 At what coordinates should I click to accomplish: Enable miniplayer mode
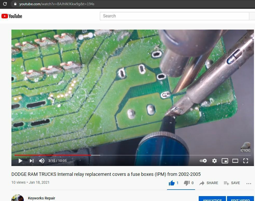[225, 161]
